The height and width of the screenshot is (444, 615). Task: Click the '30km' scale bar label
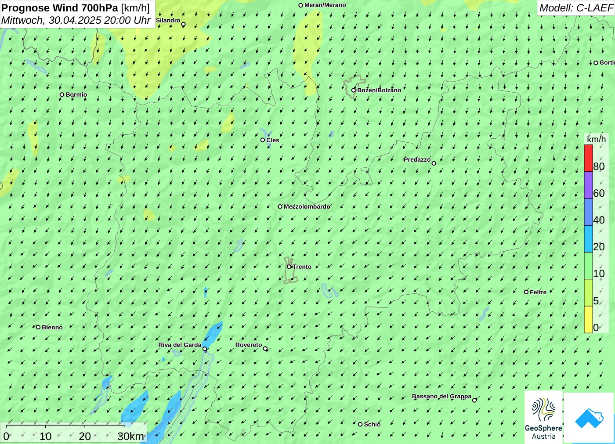click(x=130, y=436)
